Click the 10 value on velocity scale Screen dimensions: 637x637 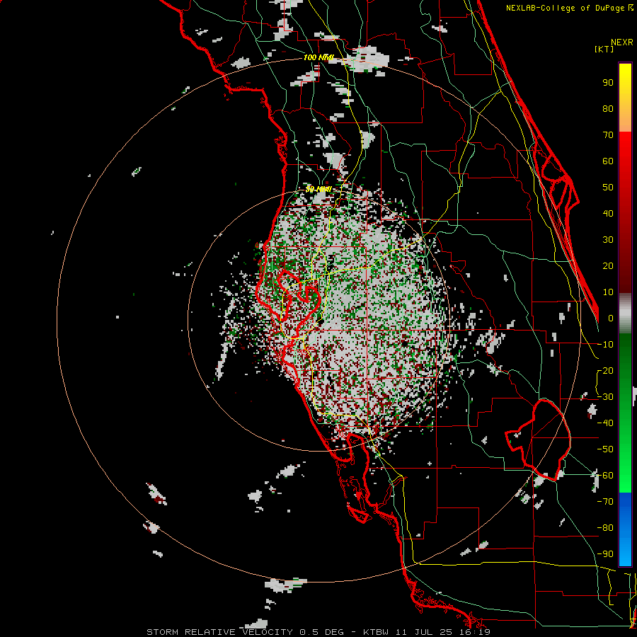point(608,292)
